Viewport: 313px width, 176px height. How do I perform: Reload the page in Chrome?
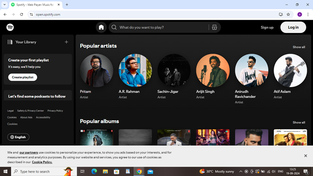tap(22, 15)
